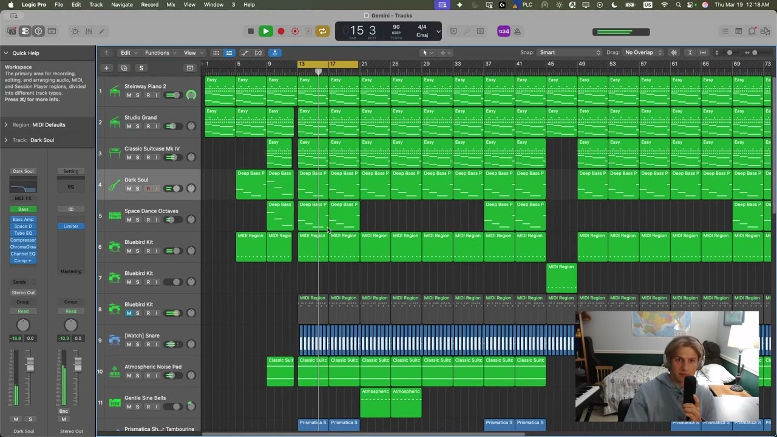Toggle the purple Count-in 1234 button
777x437 pixels.
(x=504, y=31)
